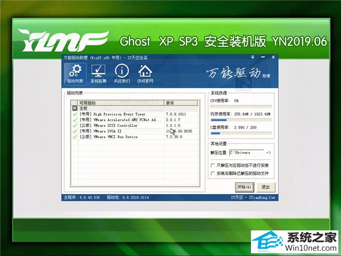Image resolution: width=341 pixels, height=256 pixels.
Task: Click the C盘使用率 progress bar
Action: [x=241, y=133]
